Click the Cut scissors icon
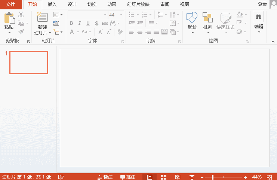Viewport: 277px width, 180px height. (21, 15)
